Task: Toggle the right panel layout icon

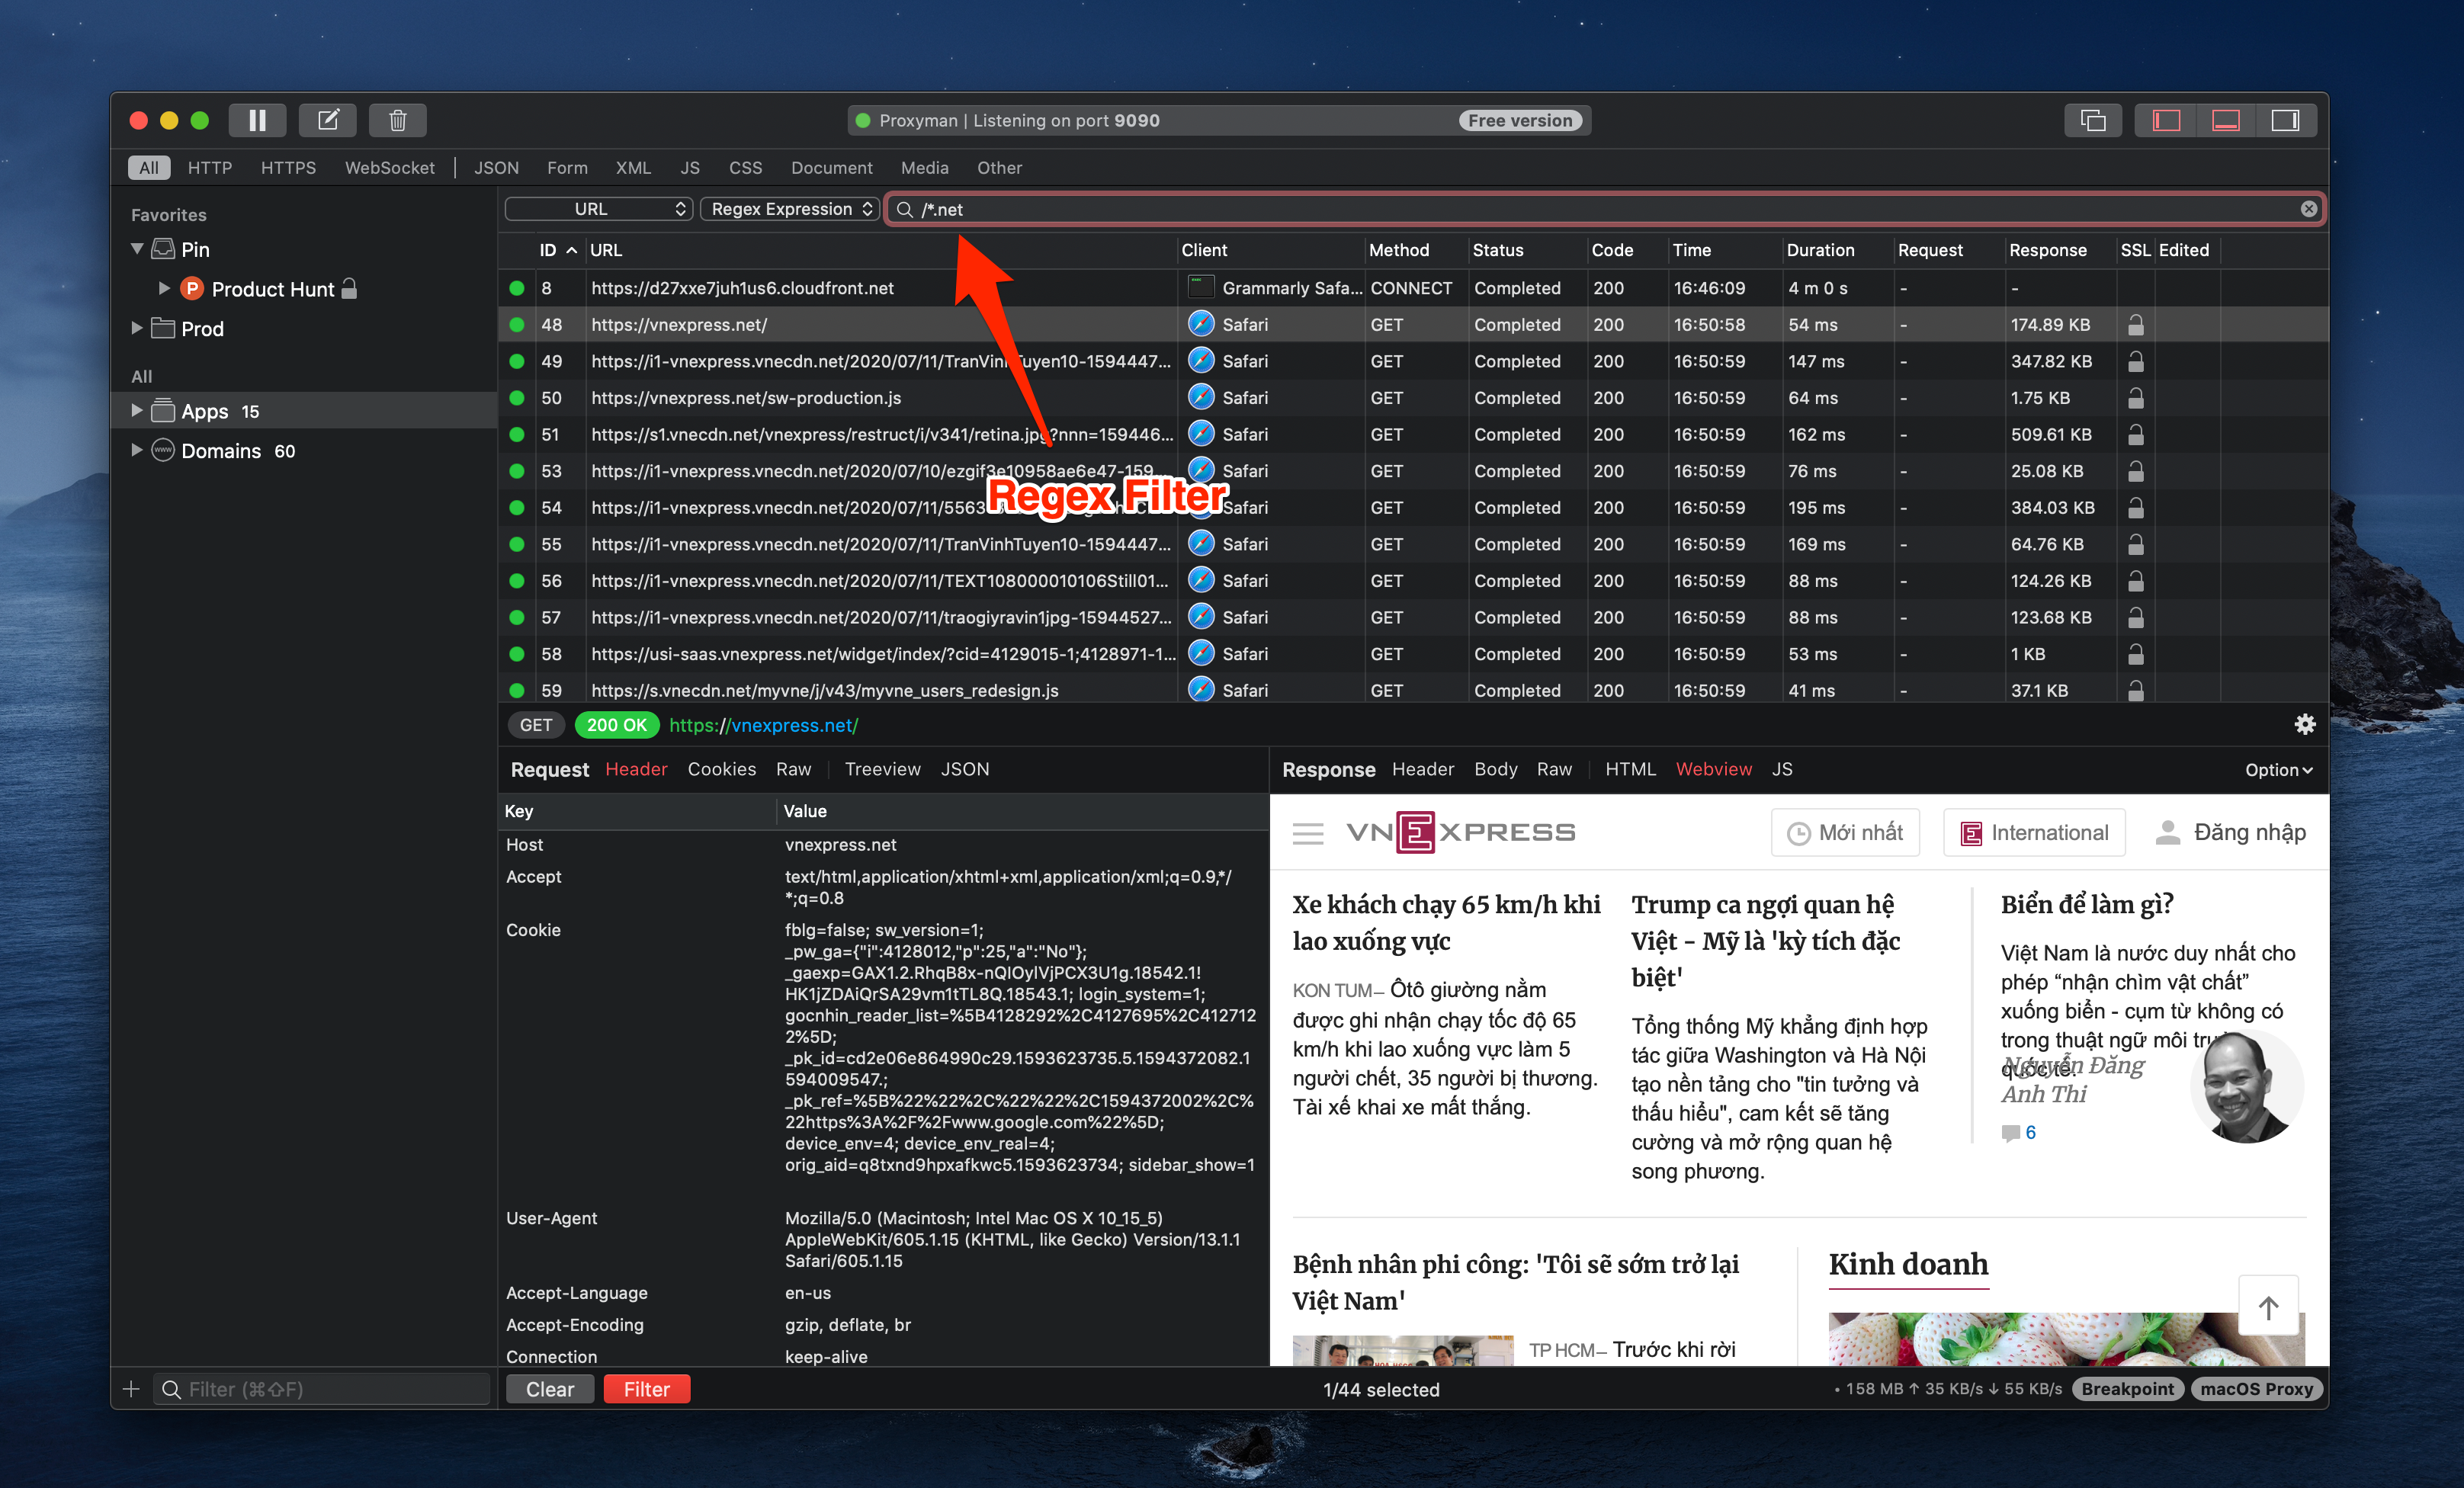Action: point(2285,120)
